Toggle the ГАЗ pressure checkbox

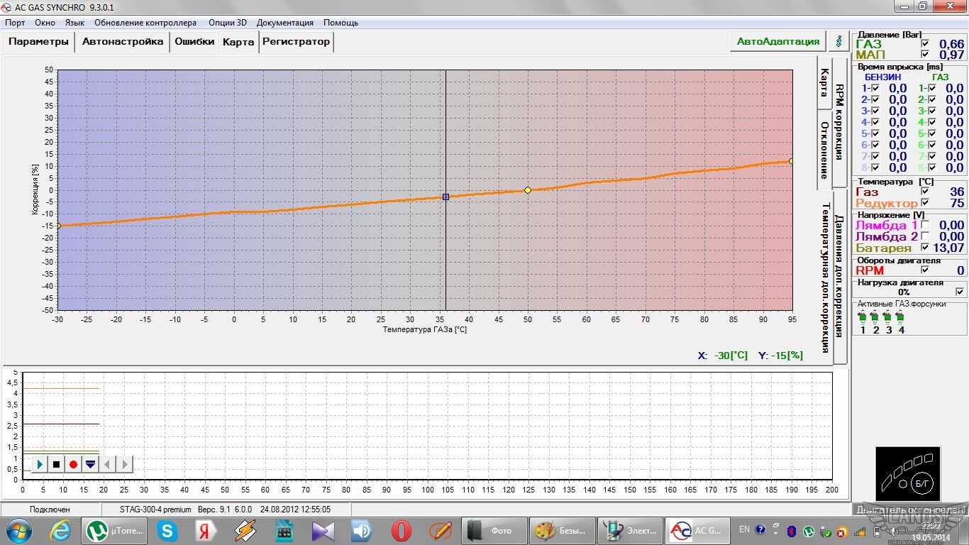pos(924,44)
